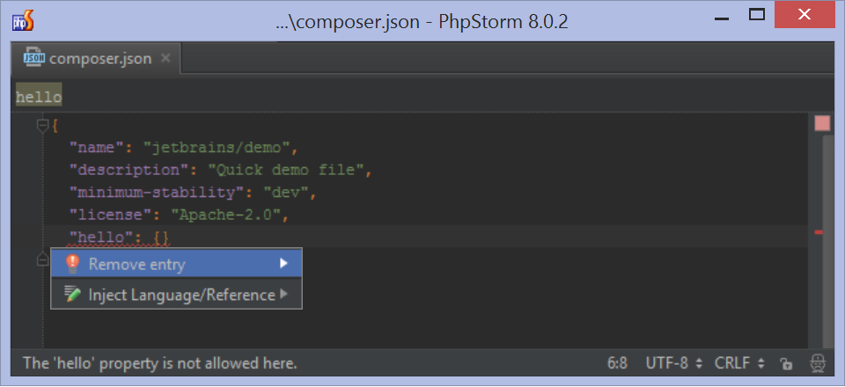The width and height of the screenshot is (845, 387).
Task: Collapse the closing brace fold marker
Action: click(42, 260)
